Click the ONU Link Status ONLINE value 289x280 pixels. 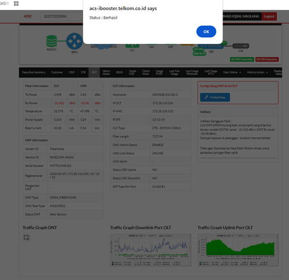[158, 153]
